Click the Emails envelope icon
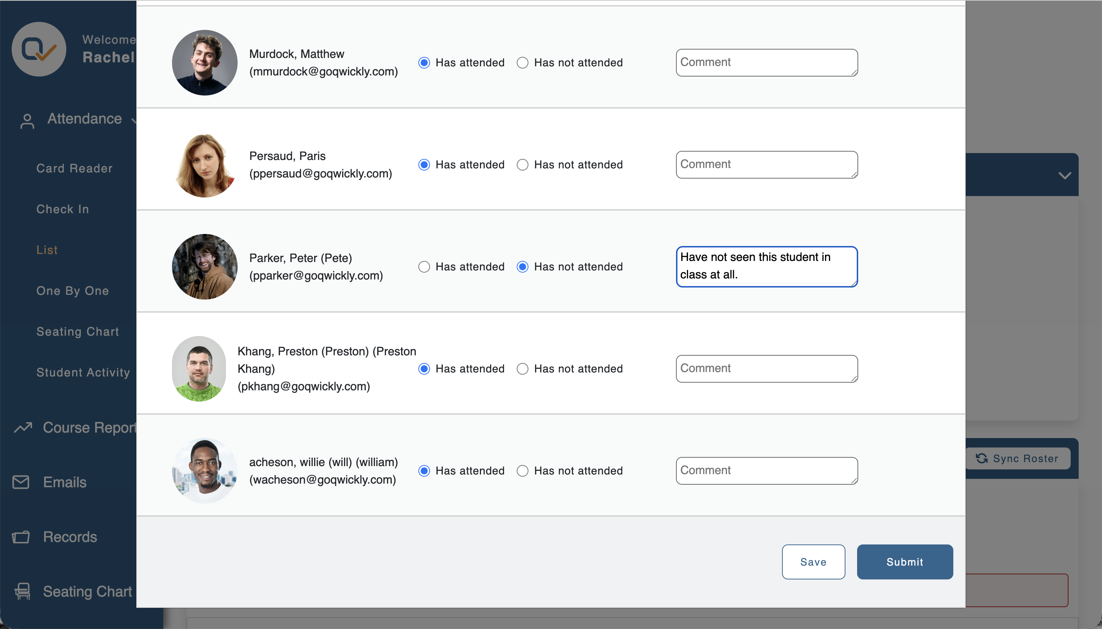 click(x=21, y=482)
